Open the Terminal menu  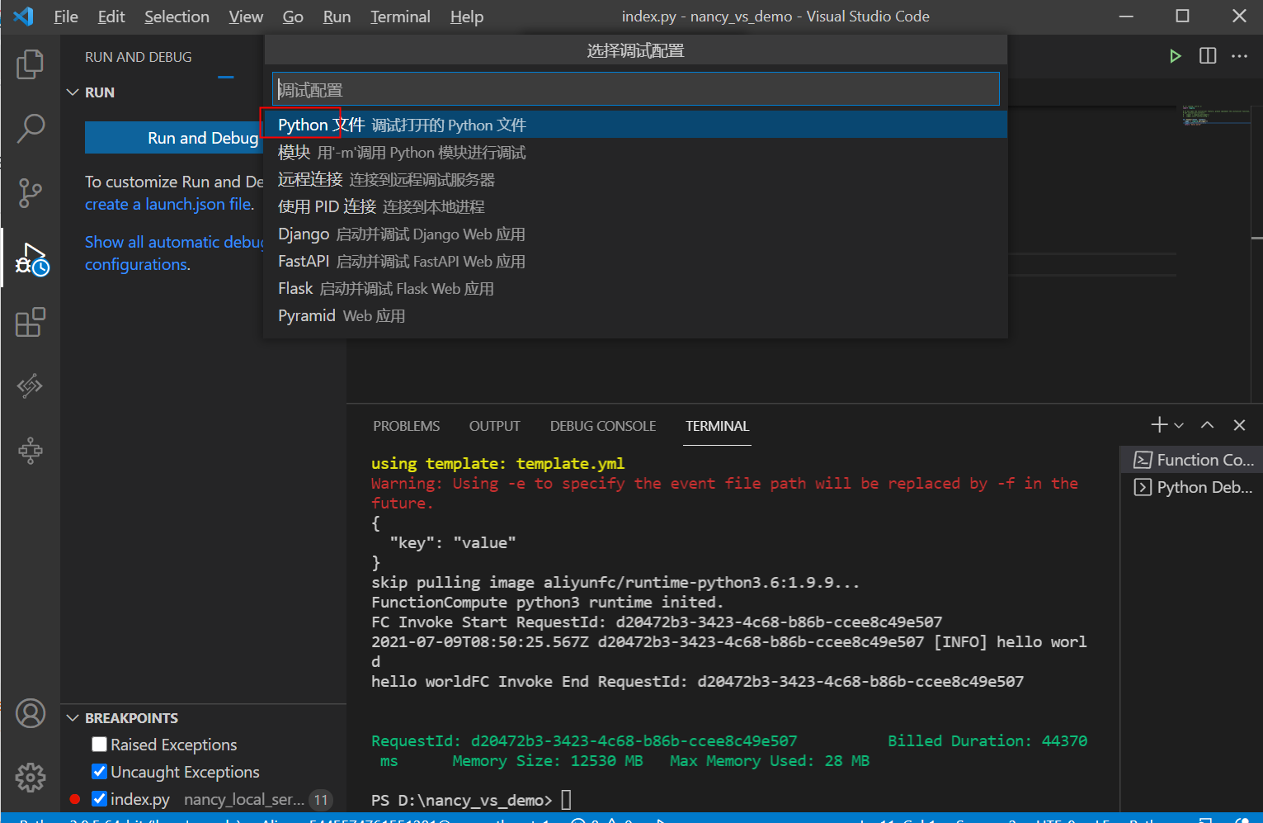coord(400,17)
